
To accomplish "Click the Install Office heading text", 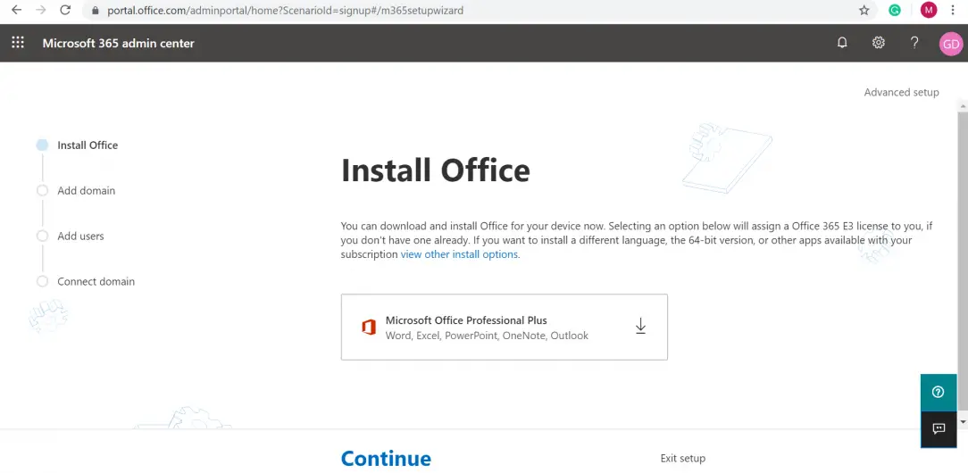I will coord(435,170).
